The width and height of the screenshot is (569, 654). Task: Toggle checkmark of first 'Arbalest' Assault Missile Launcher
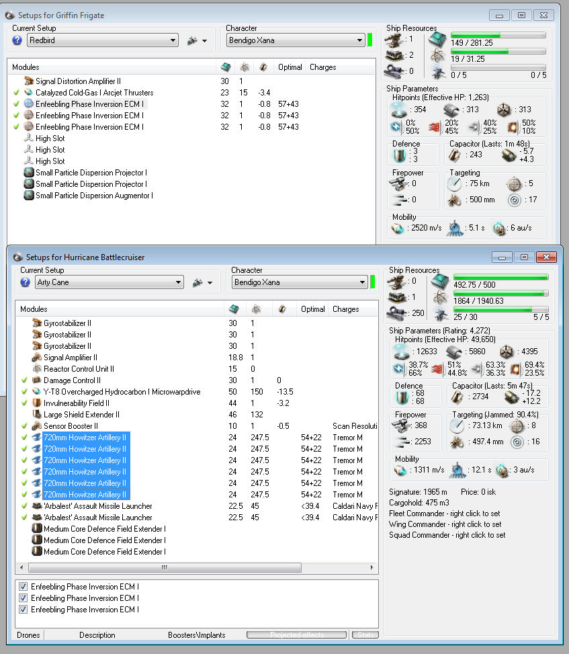tap(24, 506)
